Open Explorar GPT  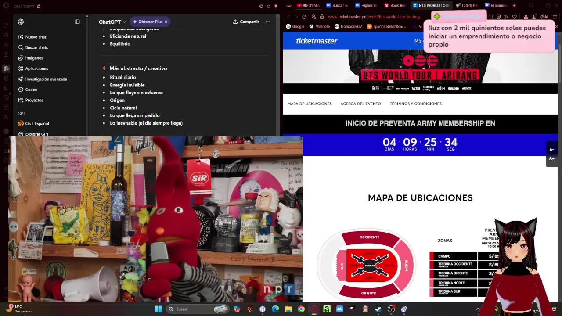pos(33,134)
